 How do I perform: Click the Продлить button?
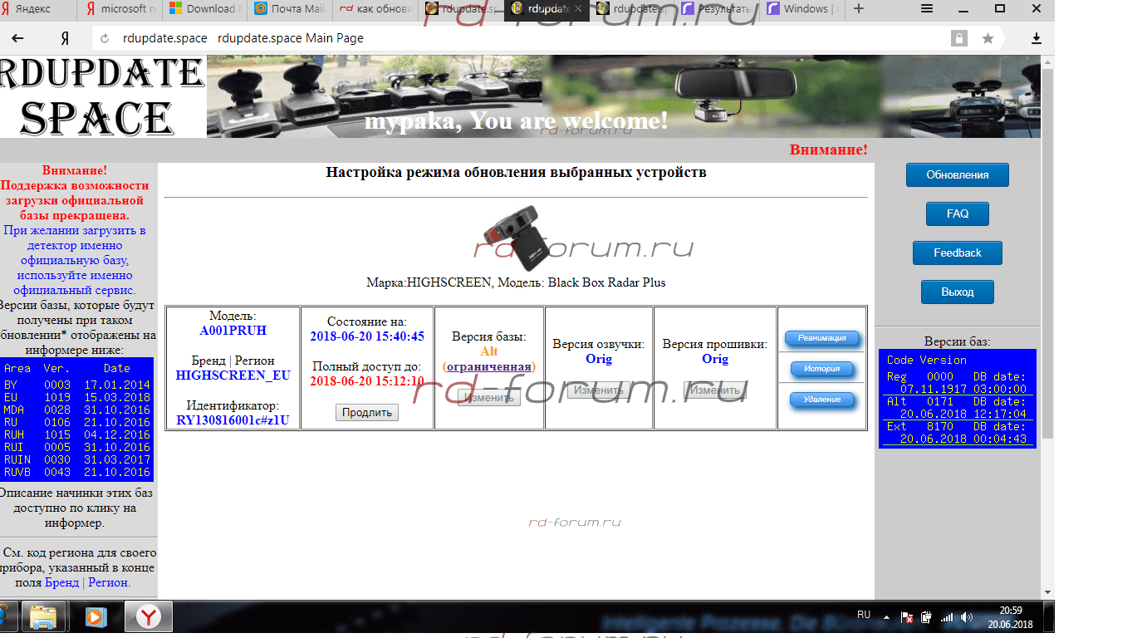[x=367, y=412]
